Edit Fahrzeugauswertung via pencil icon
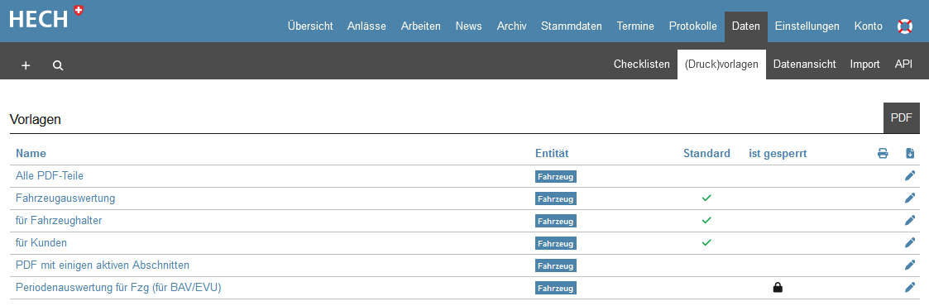929x306 pixels. click(x=910, y=198)
